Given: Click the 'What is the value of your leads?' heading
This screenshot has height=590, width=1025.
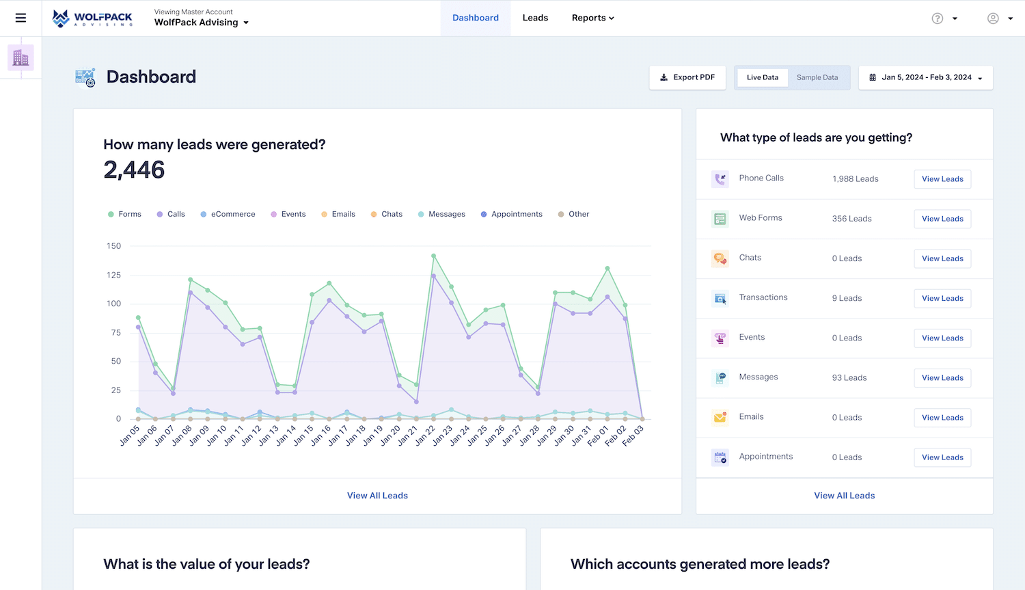Looking at the screenshot, I should [206, 564].
